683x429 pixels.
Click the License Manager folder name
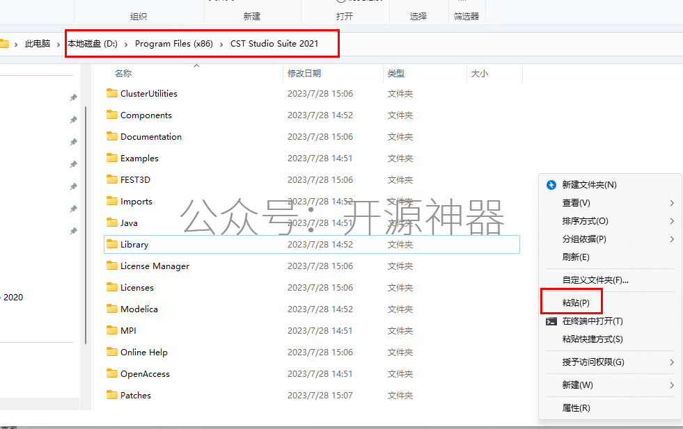[x=155, y=266]
